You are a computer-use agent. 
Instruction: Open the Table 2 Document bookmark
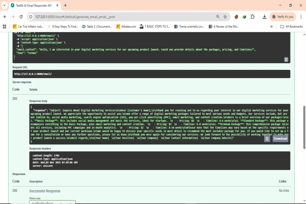coord(97,27)
